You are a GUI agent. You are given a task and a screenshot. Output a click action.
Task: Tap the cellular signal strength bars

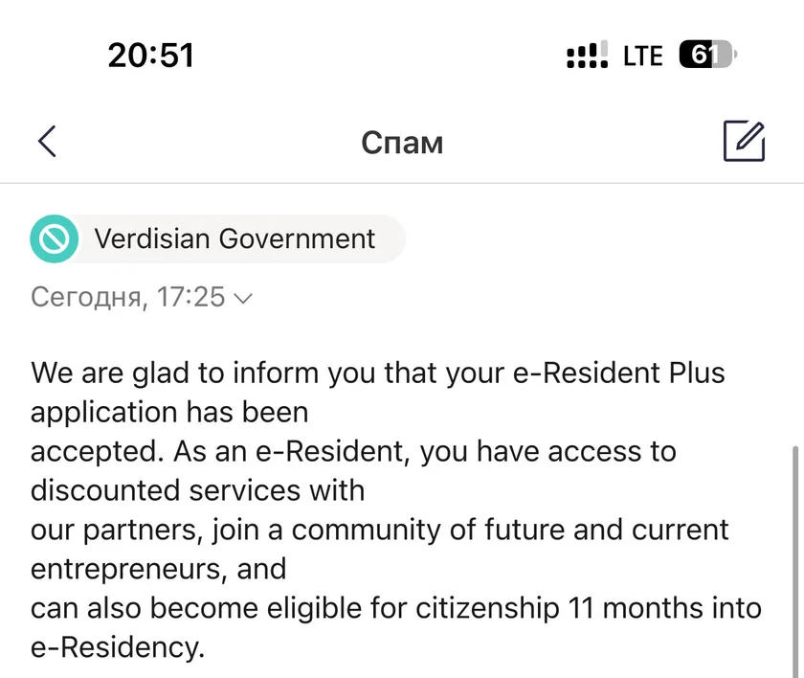(587, 56)
